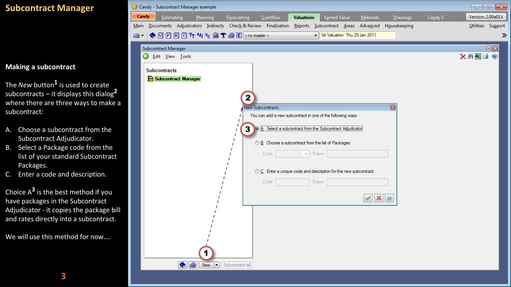This screenshot has width=511, height=287.
Task: Click the camera icon in main toolbar
Action: (x=136, y=35)
